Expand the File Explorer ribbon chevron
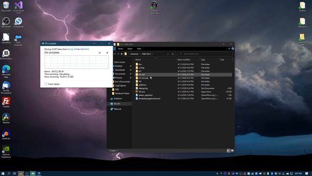 tap(229, 48)
